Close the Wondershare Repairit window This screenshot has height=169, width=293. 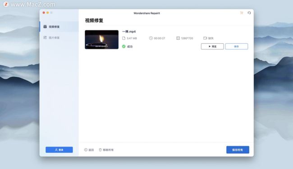pyautogui.click(x=44, y=13)
